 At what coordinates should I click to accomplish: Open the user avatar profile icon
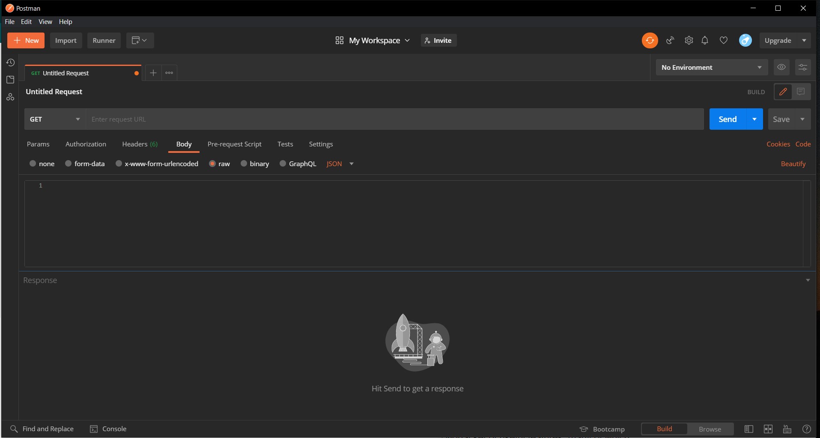click(745, 40)
